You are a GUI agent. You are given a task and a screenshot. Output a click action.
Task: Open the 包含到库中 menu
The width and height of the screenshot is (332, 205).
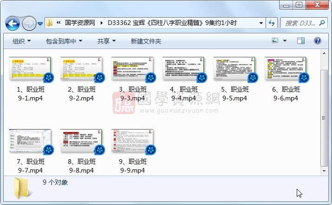pos(64,41)
